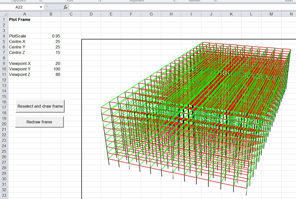
Task: Select row 30 header
Action: [4, 179]
